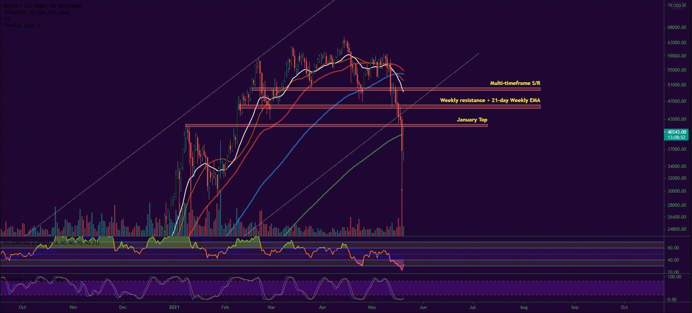Select the red zone beneath January Top label
Viewport: 692px width, 313px height.
(336, 125)
